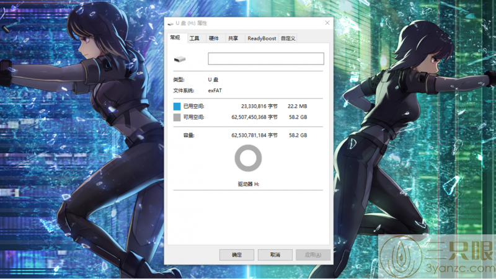Click the gray 可用空间 color swatch
Viewport: 496px width, 279px height.
pos(177,117)
